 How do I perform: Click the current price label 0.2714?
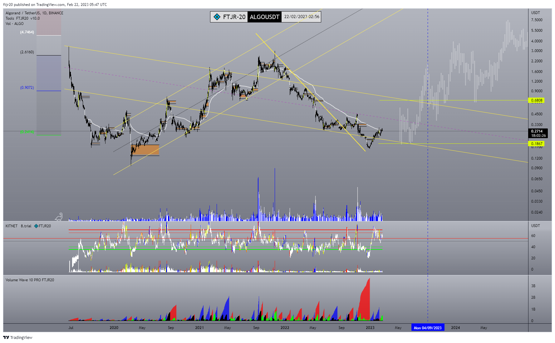(x=537, y=131)
